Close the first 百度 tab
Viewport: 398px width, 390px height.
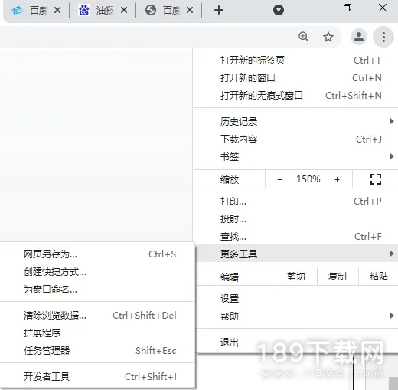pyautogui.click(x=57, y=11)
